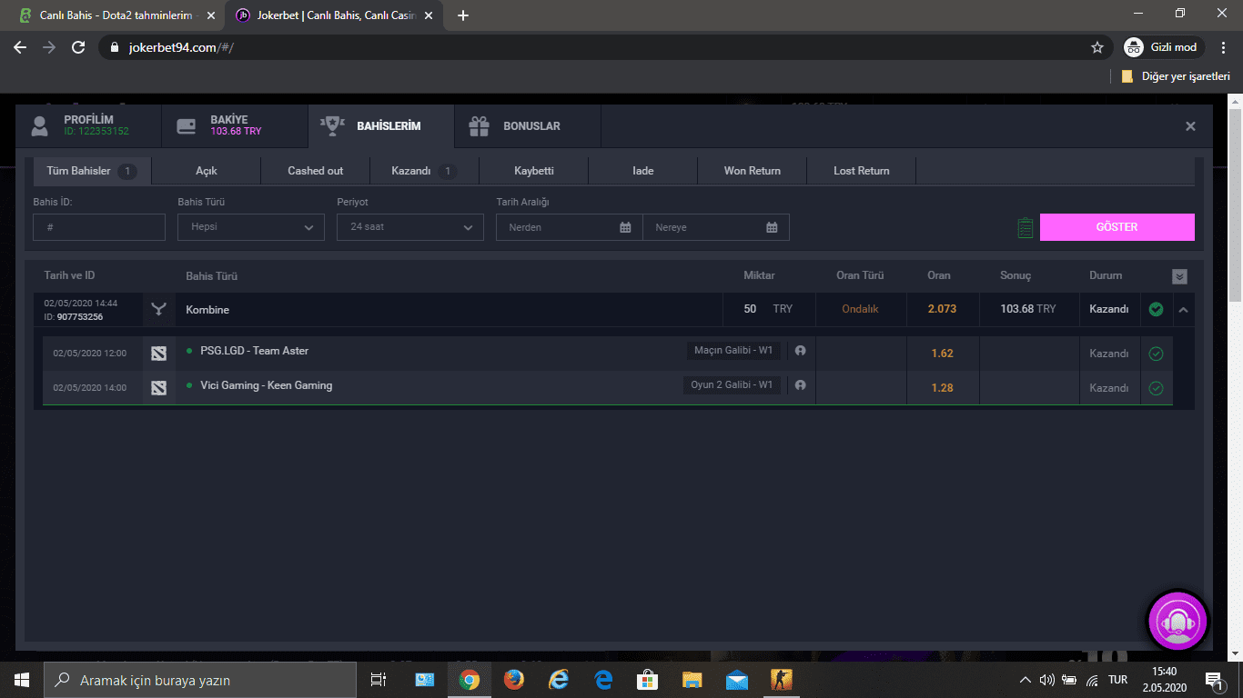Open the Counter-Strike taskbar icon
This screenshot has width=1243, height=698.
[782, 680]
